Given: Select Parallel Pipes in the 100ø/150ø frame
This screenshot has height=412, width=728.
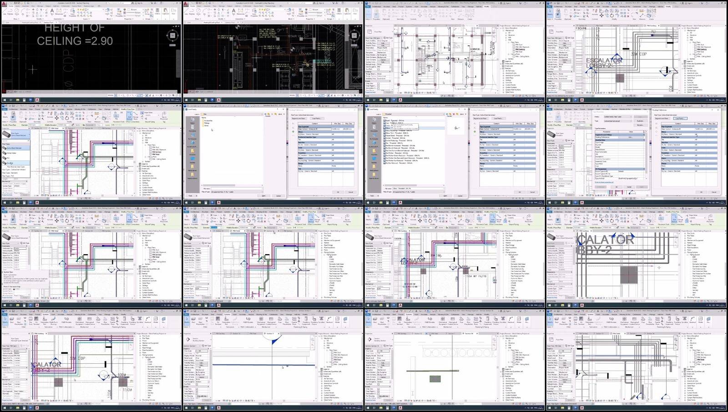Looking at the screenshot, I should tap(112, 321).
